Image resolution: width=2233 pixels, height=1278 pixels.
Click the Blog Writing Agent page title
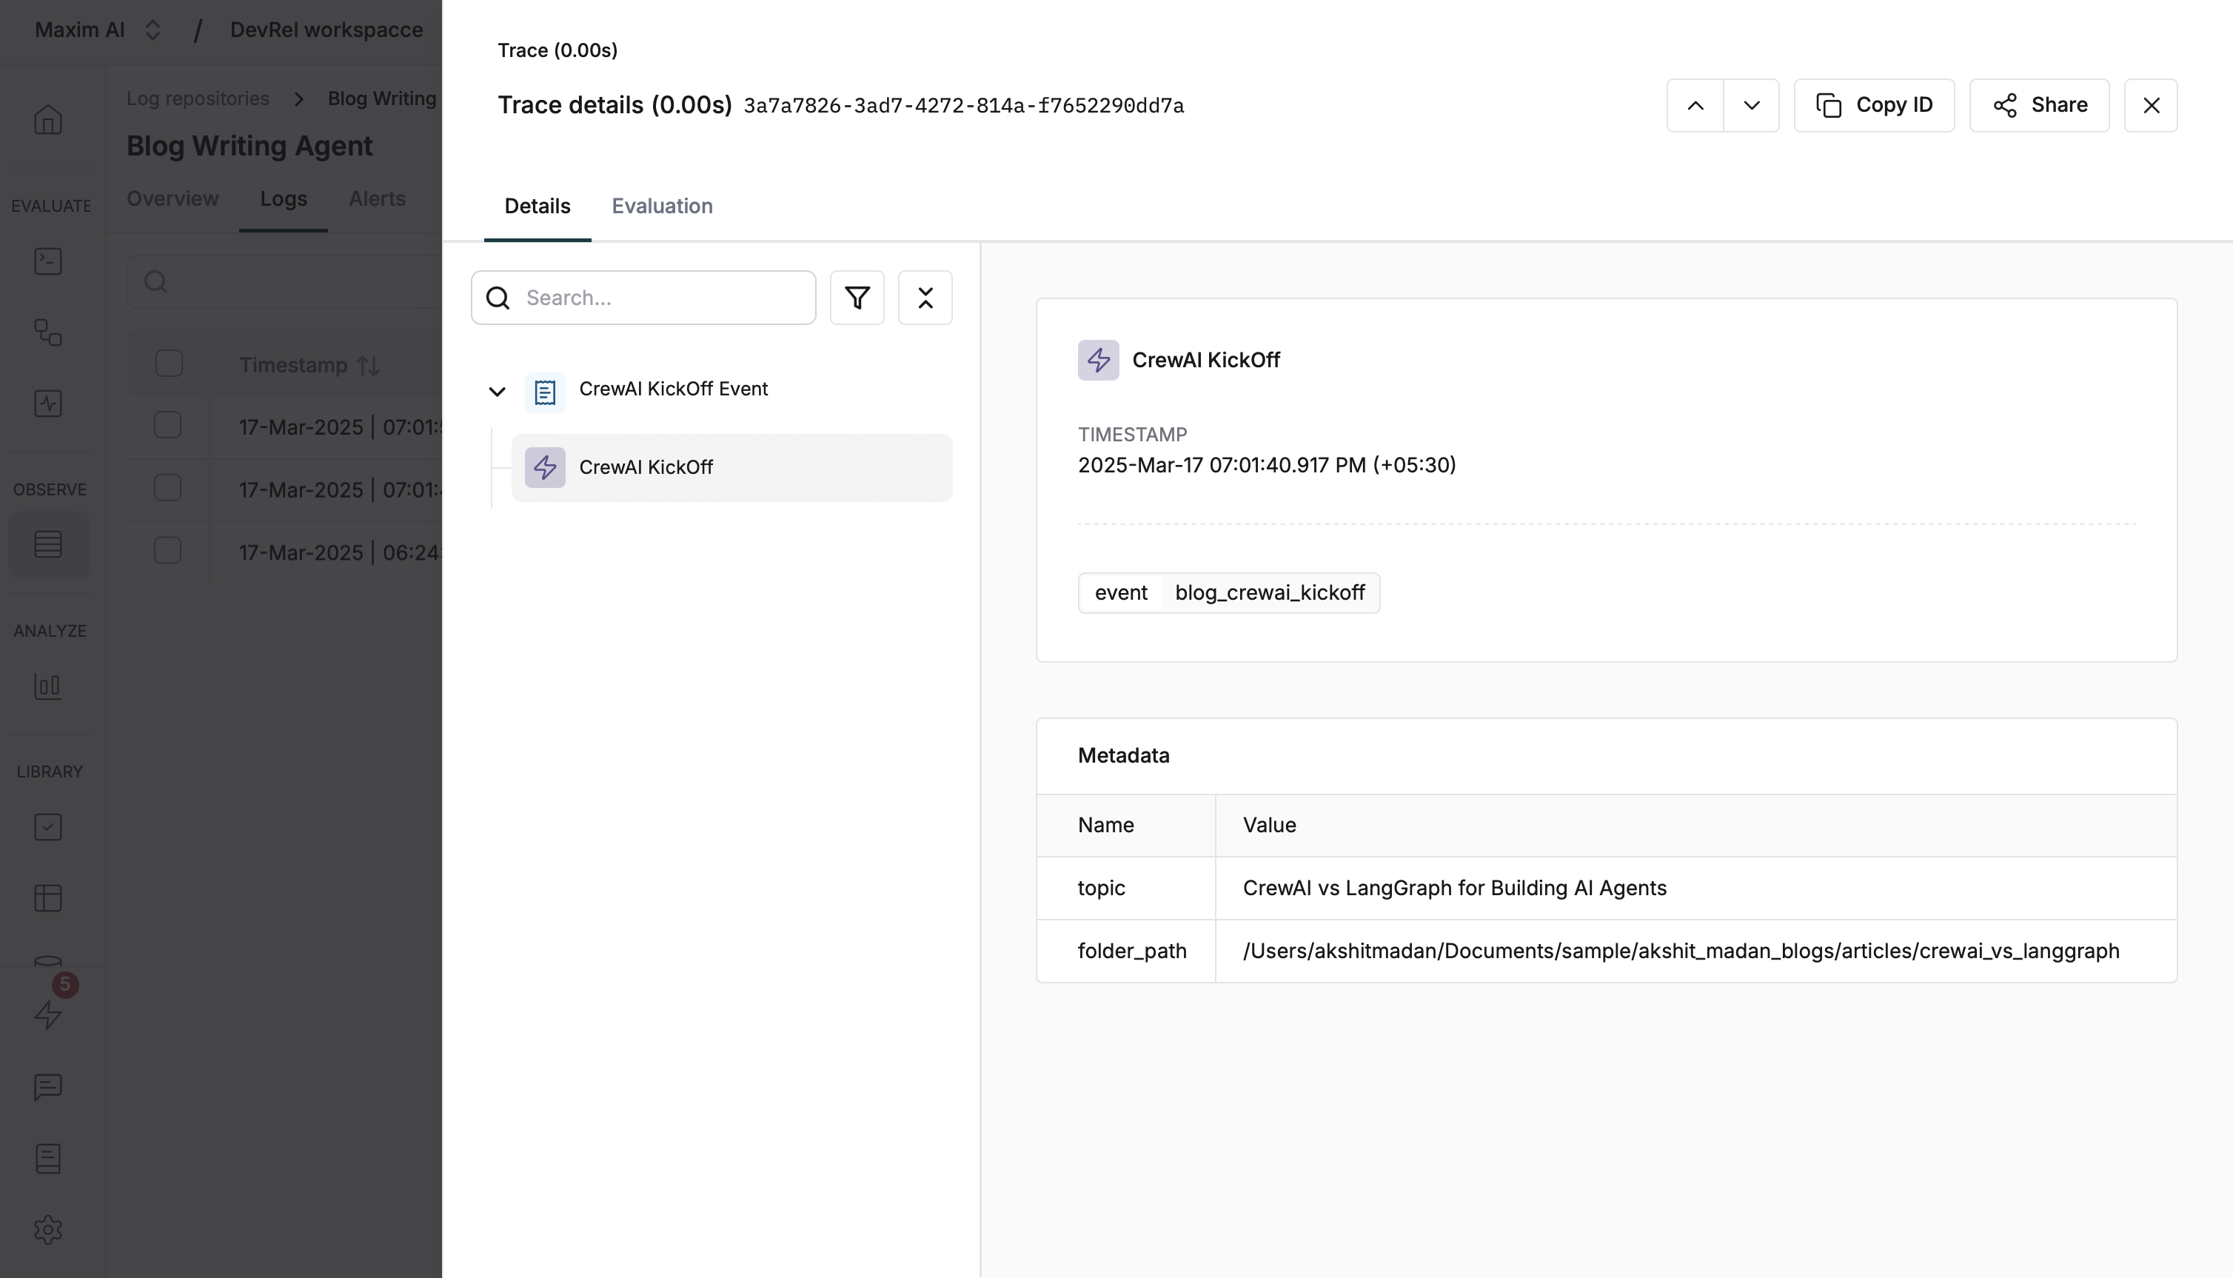pyautogui.click(x=250, y=146)
